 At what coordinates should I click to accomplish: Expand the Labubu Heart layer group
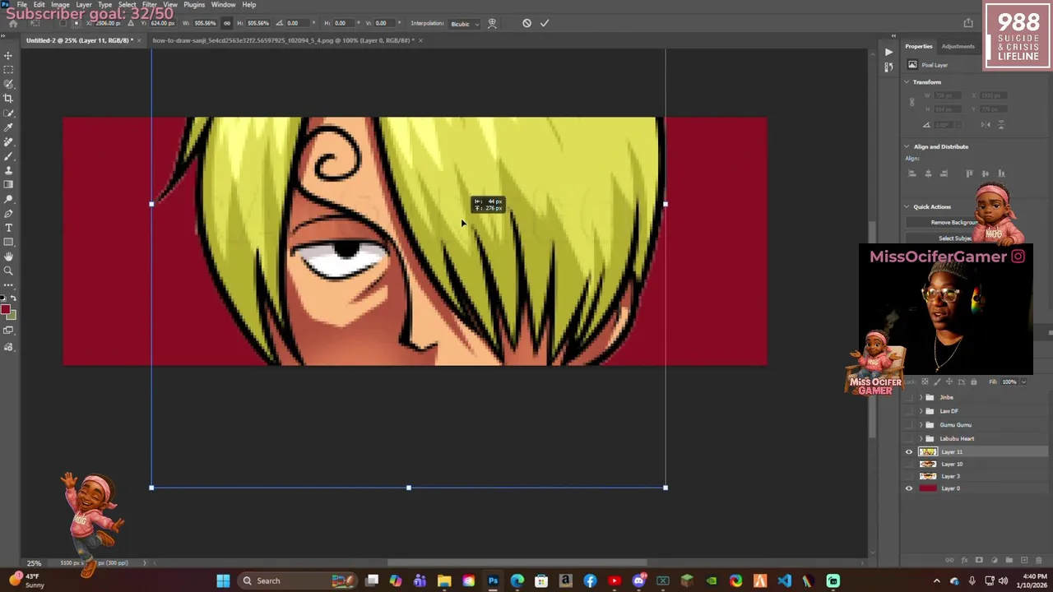[921, 438]
